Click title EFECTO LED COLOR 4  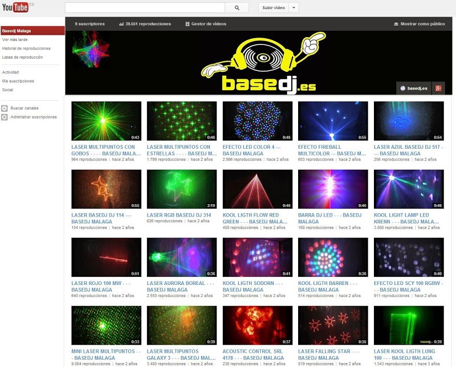pyautogui.click(x=251, y=150)
